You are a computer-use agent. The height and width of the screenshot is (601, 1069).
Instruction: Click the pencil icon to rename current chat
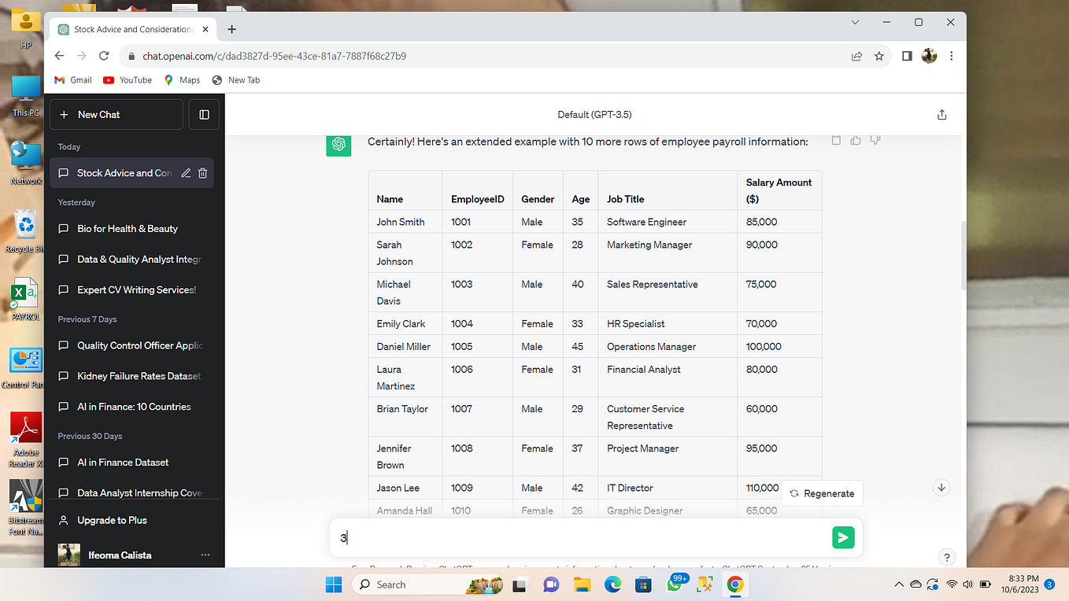(x=185, y=173)
